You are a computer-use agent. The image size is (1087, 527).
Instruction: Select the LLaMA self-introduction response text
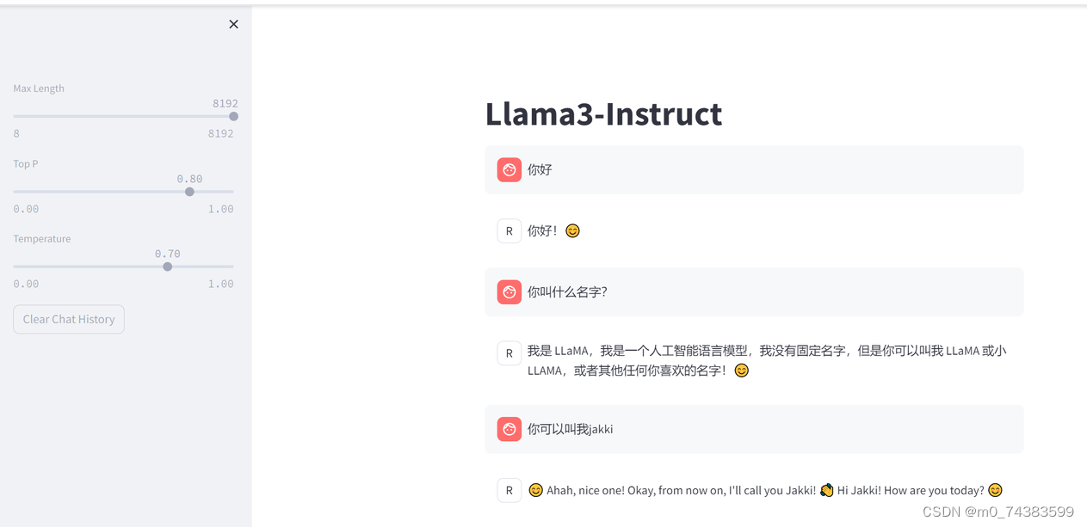766,360
